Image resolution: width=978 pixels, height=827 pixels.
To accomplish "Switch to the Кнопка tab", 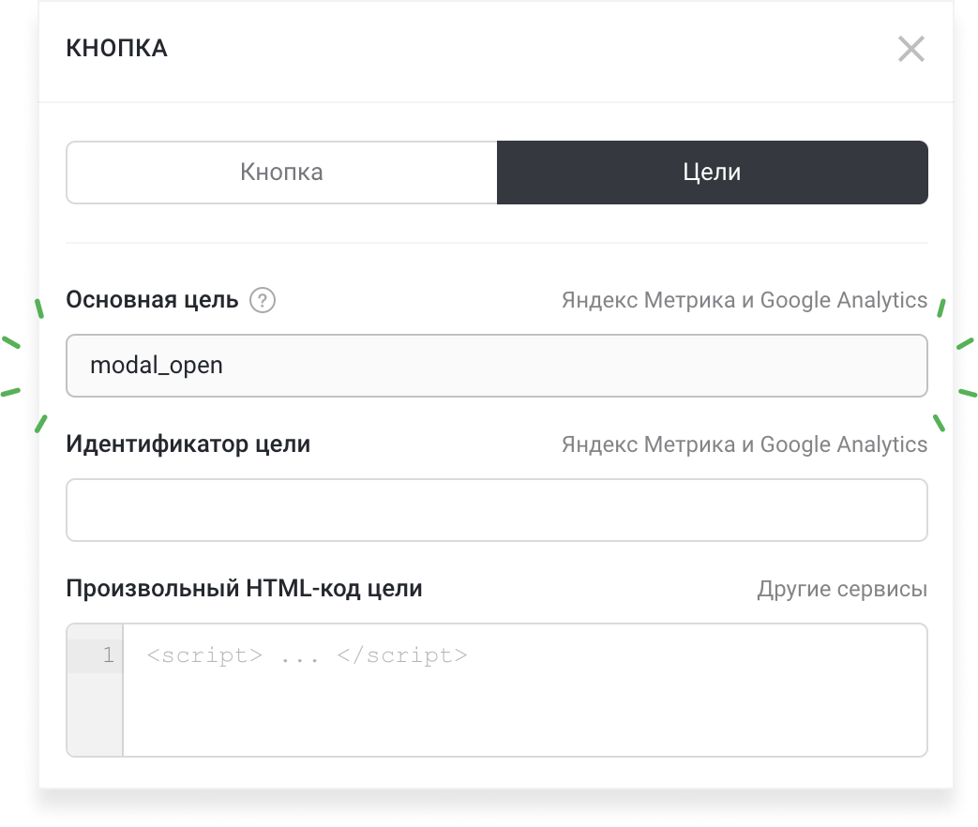I will tap(282, 173).
